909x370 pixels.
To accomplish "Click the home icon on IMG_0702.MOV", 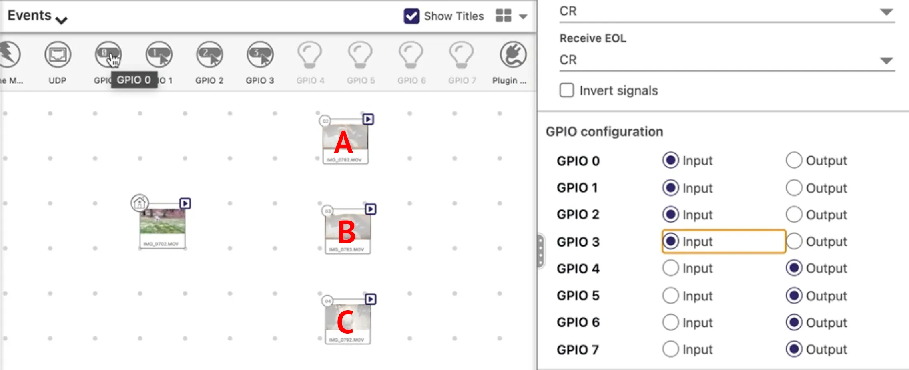I will point(140,203).
